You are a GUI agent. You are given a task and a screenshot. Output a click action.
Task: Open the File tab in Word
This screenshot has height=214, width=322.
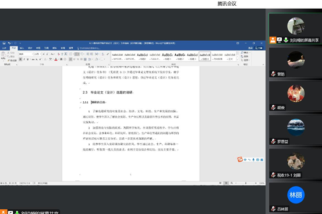pos(4,48)
